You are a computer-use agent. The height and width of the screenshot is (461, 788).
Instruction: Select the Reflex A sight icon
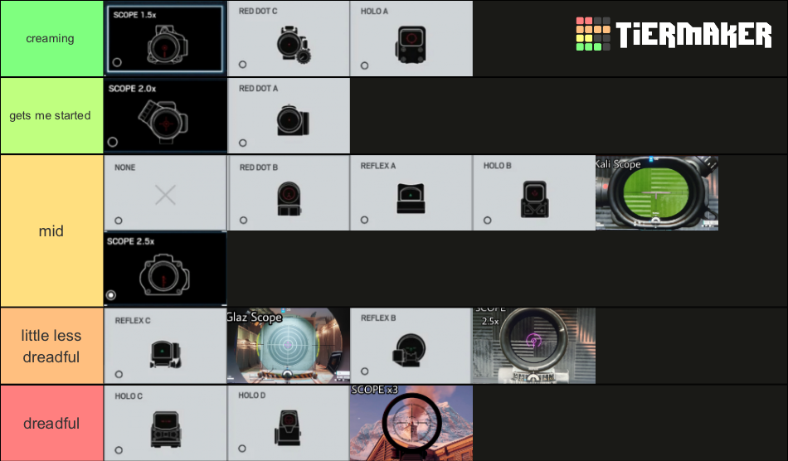tap(411, 199)
